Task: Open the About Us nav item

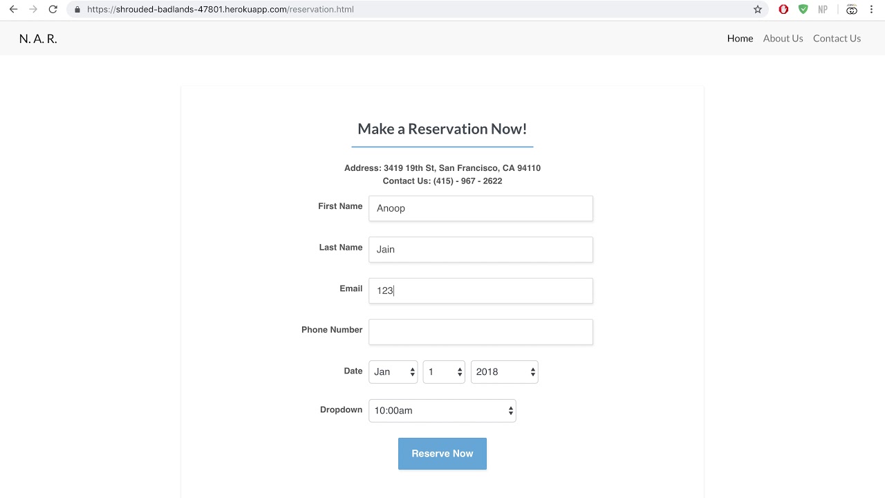Action: point(783,39)
